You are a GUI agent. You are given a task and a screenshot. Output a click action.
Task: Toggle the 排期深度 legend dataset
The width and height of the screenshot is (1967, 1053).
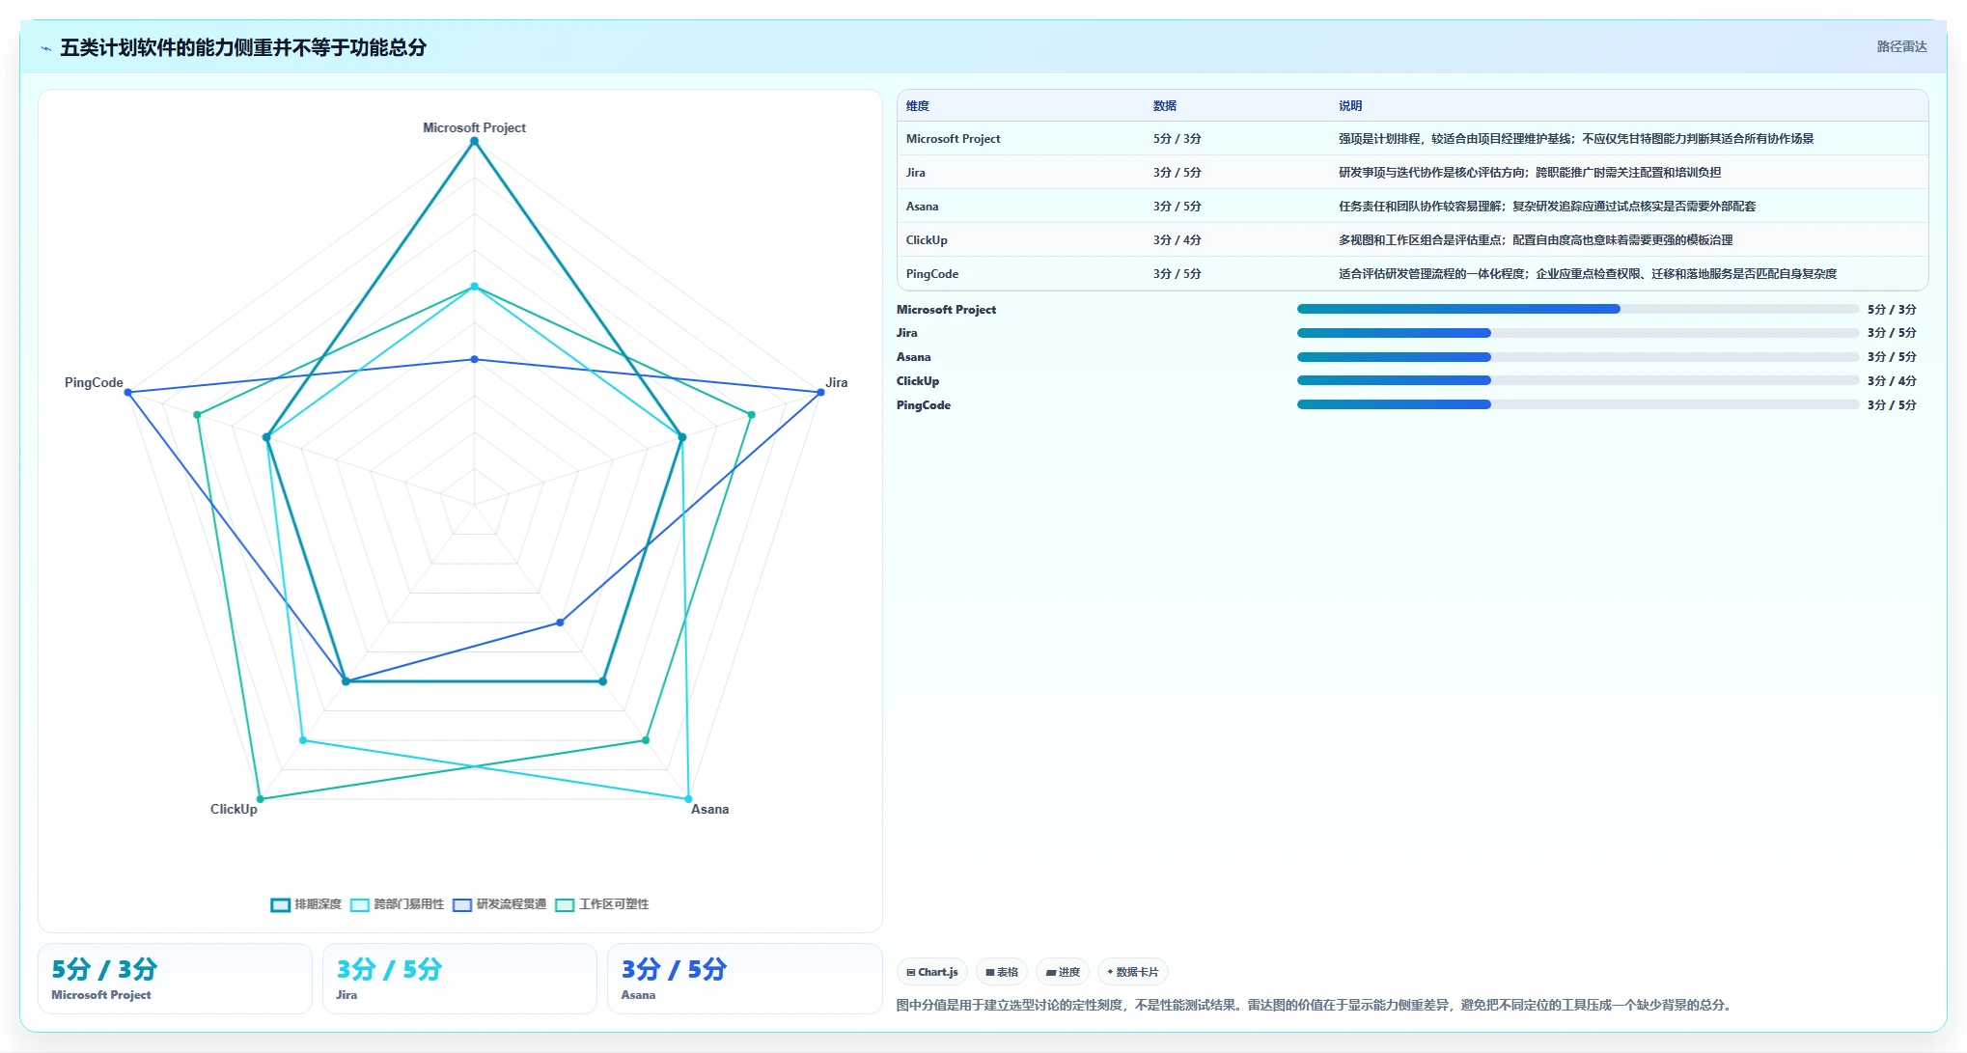(x=306, y=904)
